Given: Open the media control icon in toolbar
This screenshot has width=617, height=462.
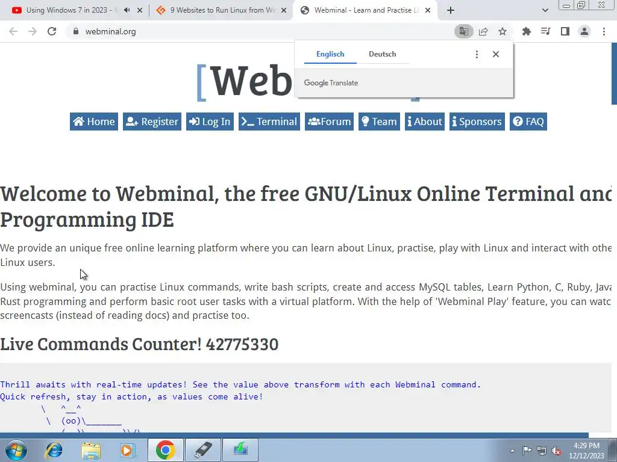Looking at the screenshot, I should point(545,31).
